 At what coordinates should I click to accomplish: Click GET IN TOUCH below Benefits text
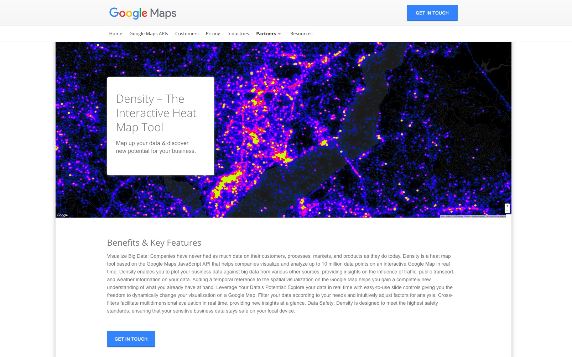coord(131,339)
